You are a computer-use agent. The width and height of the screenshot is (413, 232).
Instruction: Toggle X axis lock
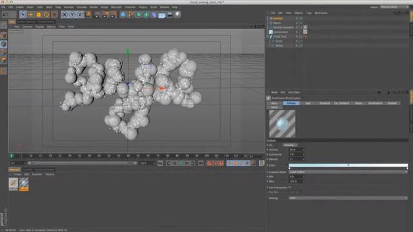tap(65, 14)
